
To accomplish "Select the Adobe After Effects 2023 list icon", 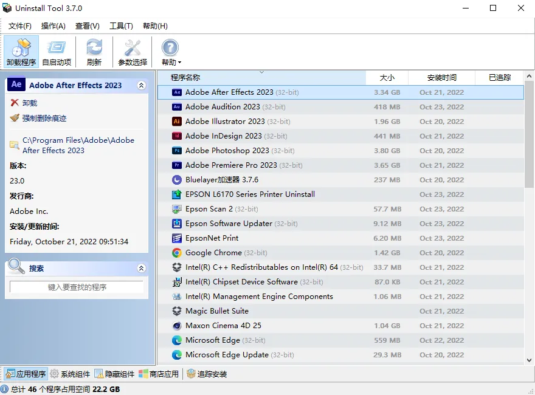I will point(177,92).
